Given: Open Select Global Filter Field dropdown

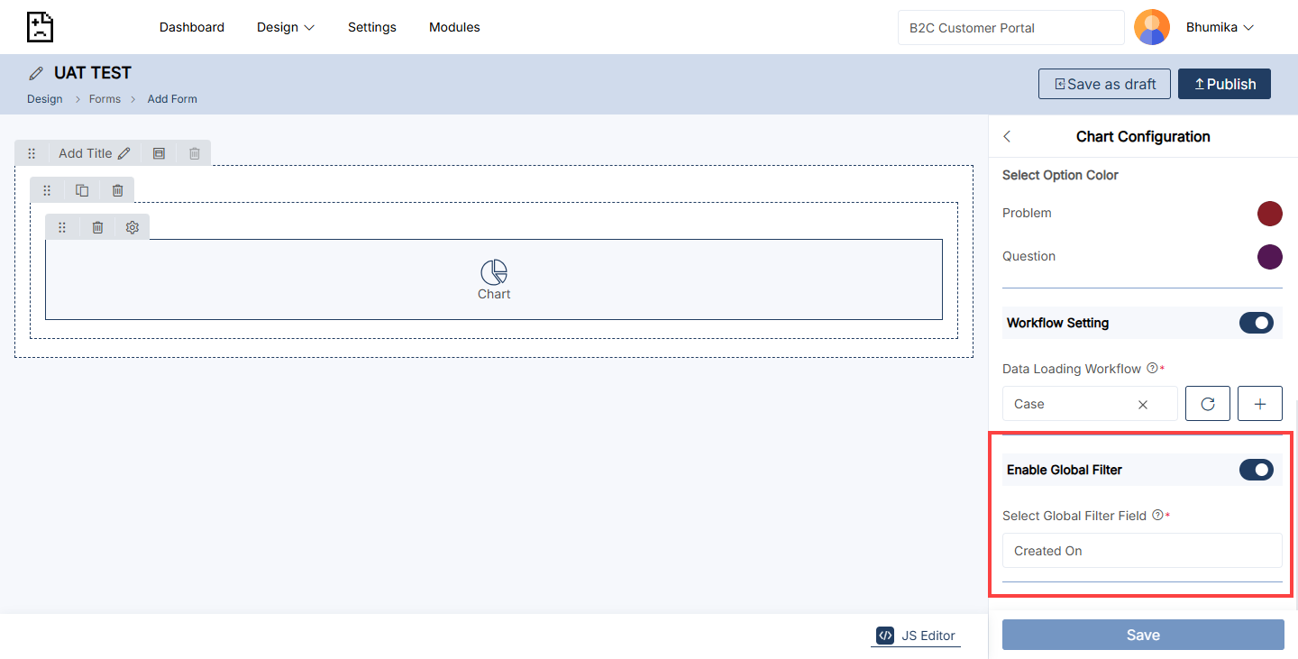Looking at the screenshot, I should (x=1141, y=551).
